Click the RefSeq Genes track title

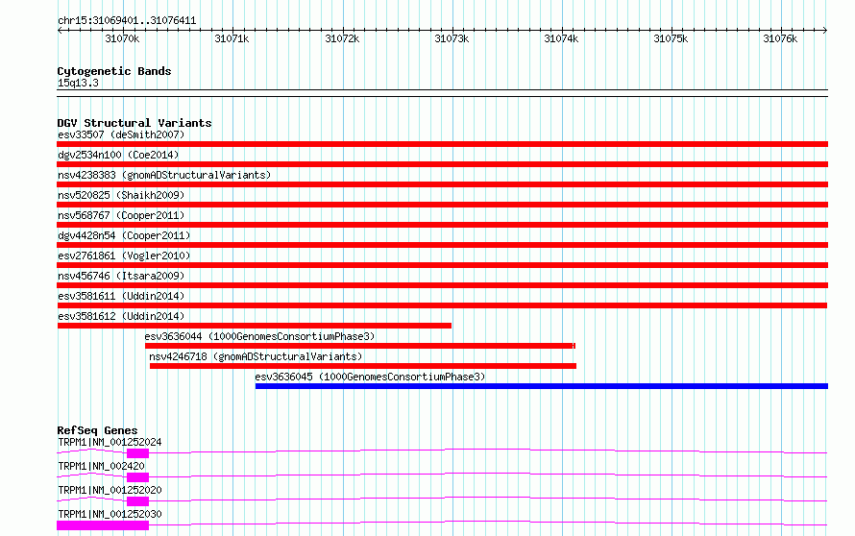click(x=97, y=430)
